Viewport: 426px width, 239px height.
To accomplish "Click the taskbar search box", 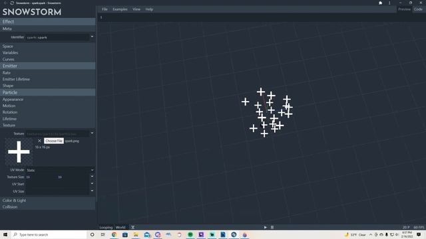I will 49,234.
